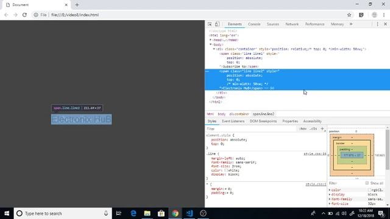The width and height of the screenshot is (390, 219).
Task: Select the span line1 element row
Action: [297, 60]
